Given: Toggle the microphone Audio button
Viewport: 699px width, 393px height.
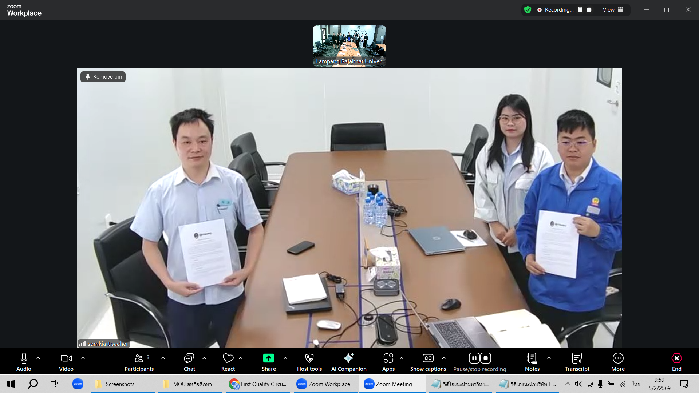Looking at the screenshot, I should click(x=24, y=358).
